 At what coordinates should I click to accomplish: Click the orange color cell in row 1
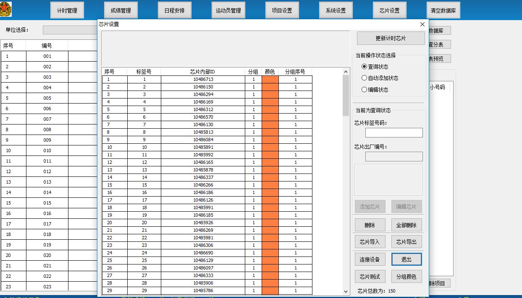tap(270, 79)
